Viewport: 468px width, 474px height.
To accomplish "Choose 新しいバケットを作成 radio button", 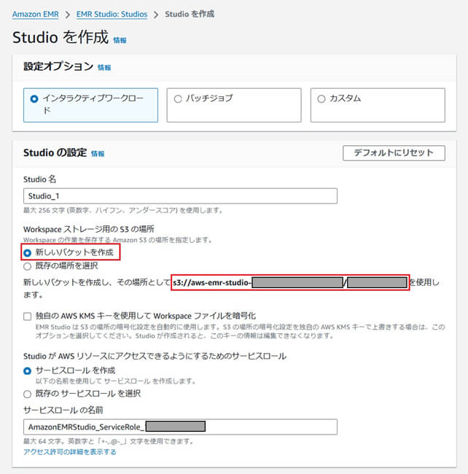I will (28, 253).
